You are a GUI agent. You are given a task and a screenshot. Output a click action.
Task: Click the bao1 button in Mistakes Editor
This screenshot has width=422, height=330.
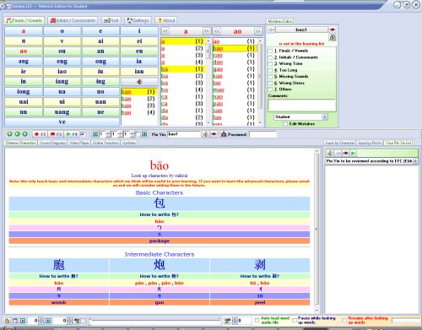tap(301, 30)
